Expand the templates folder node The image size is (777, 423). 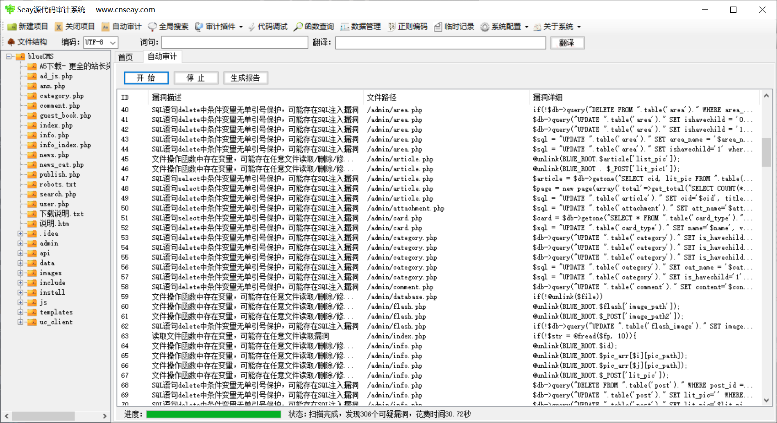click(x=20, y=312)
